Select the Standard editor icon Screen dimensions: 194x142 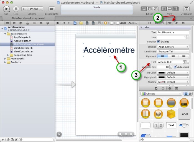point(144,9)
